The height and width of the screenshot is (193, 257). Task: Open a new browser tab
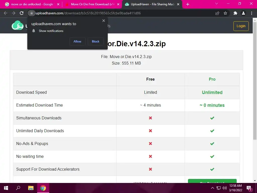click(x=188, y=4)
